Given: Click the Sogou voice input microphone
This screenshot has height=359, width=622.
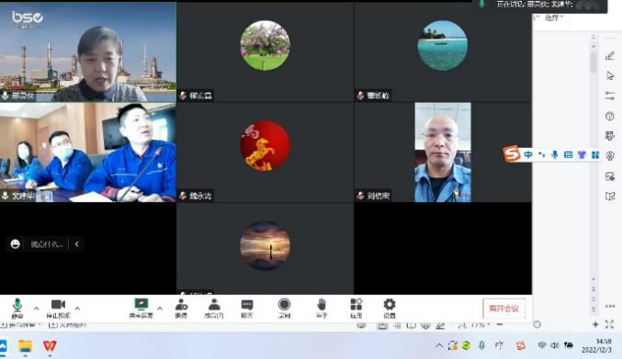Looking at the screenshot, I should (x=555, y=154).
